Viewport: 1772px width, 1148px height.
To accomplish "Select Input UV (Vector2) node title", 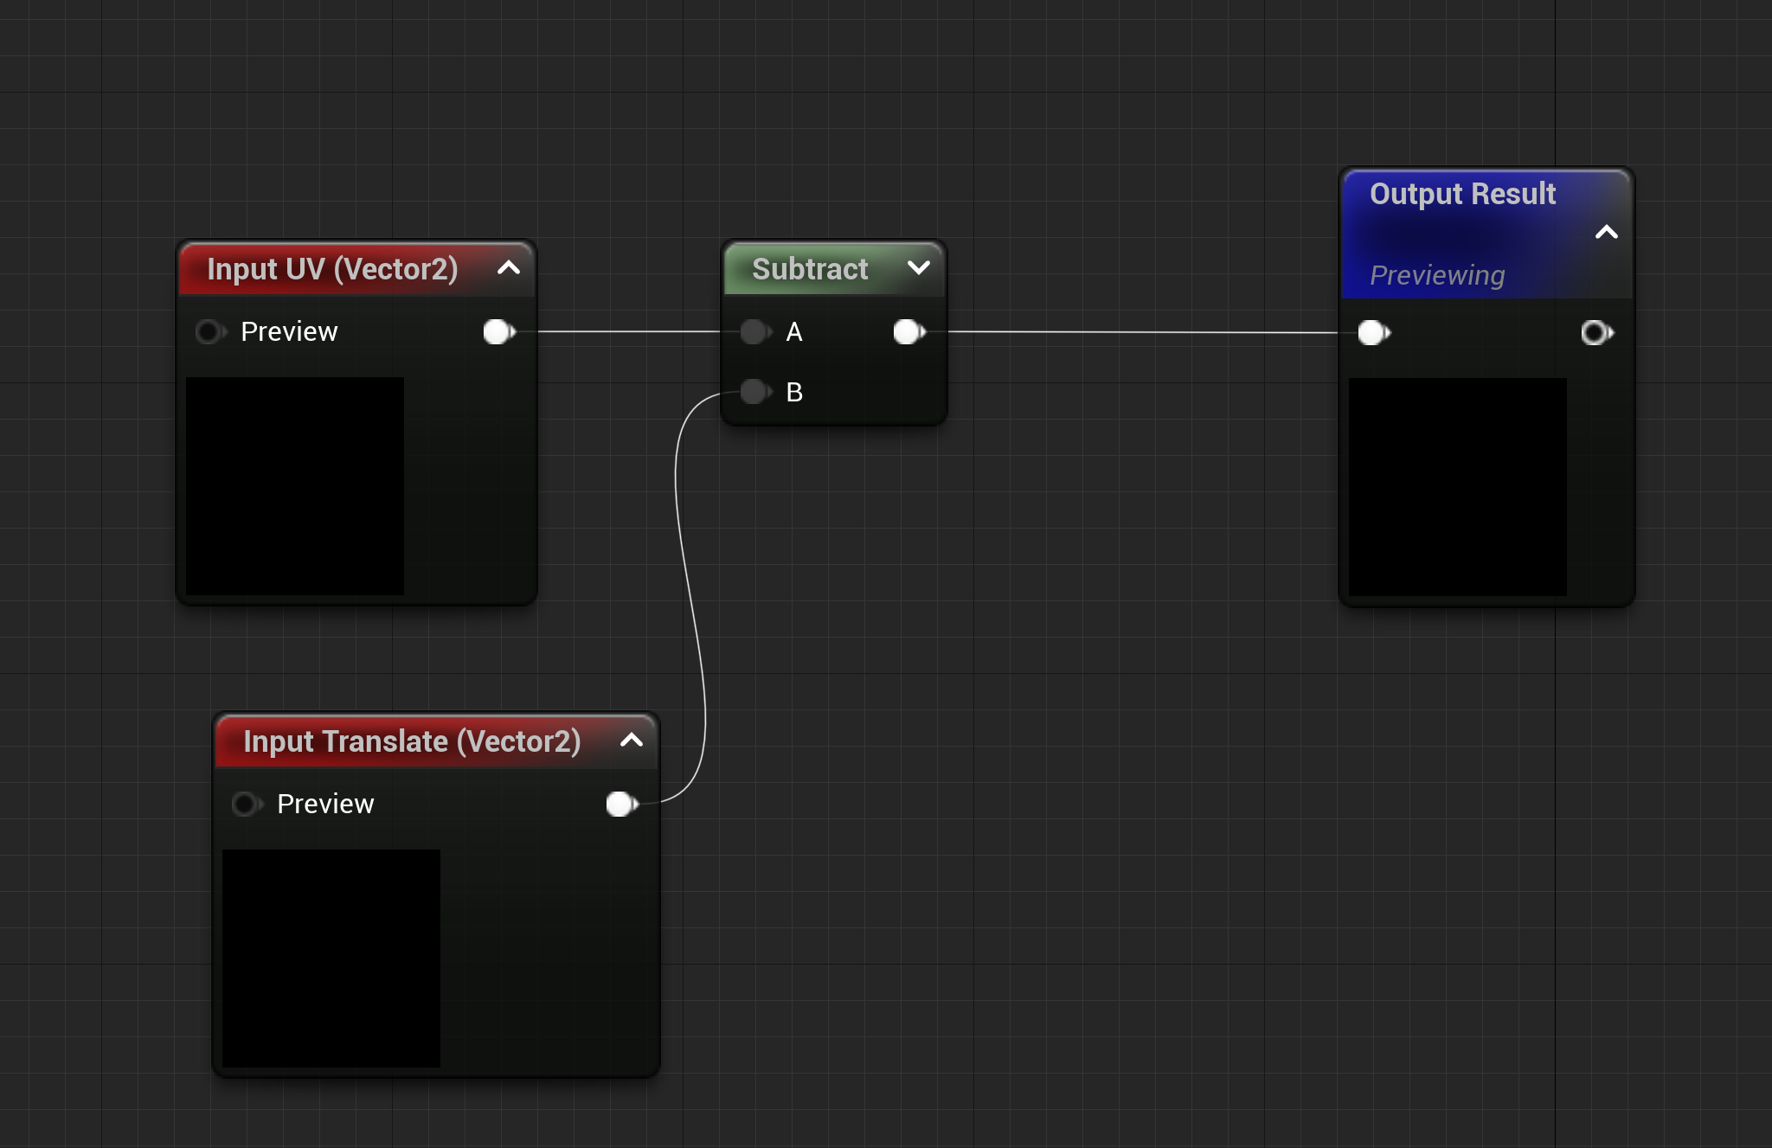I will click(332, 269).
